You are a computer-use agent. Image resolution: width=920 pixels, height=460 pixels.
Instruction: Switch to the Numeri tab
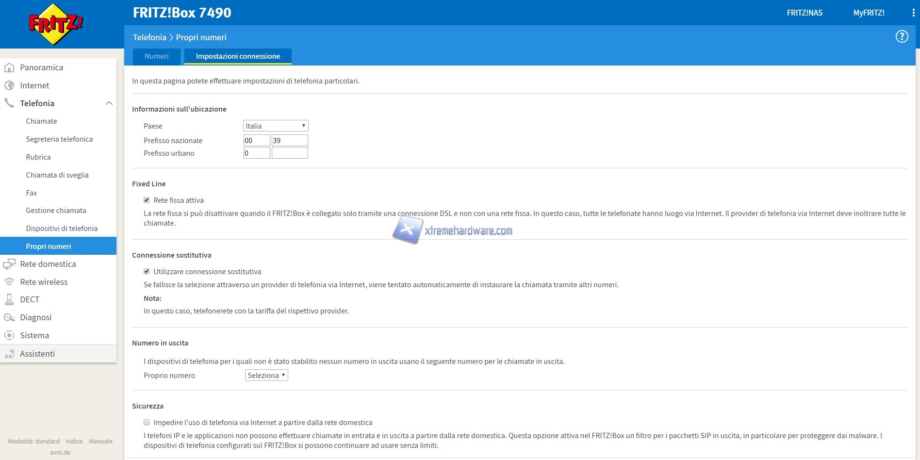point(156,56)
